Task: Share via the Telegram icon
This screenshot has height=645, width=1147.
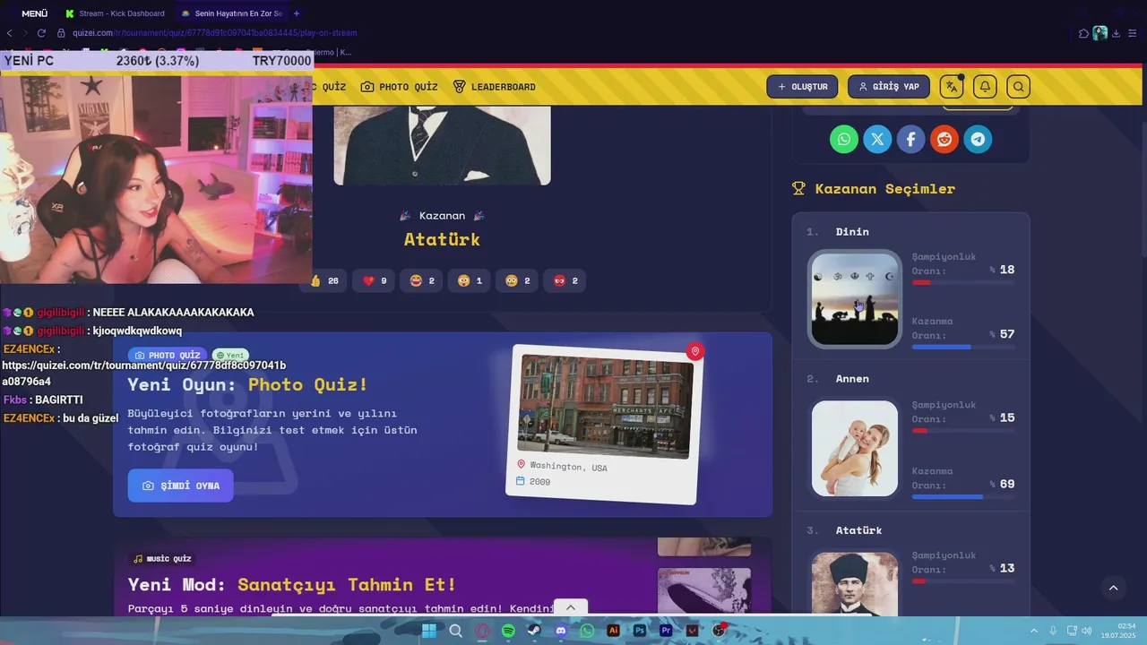Action: pyautogui.click(x=978, y=139)
